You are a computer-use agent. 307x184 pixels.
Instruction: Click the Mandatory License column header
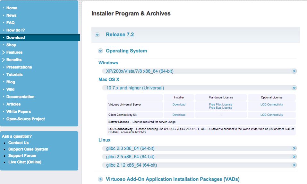(221, 97)
